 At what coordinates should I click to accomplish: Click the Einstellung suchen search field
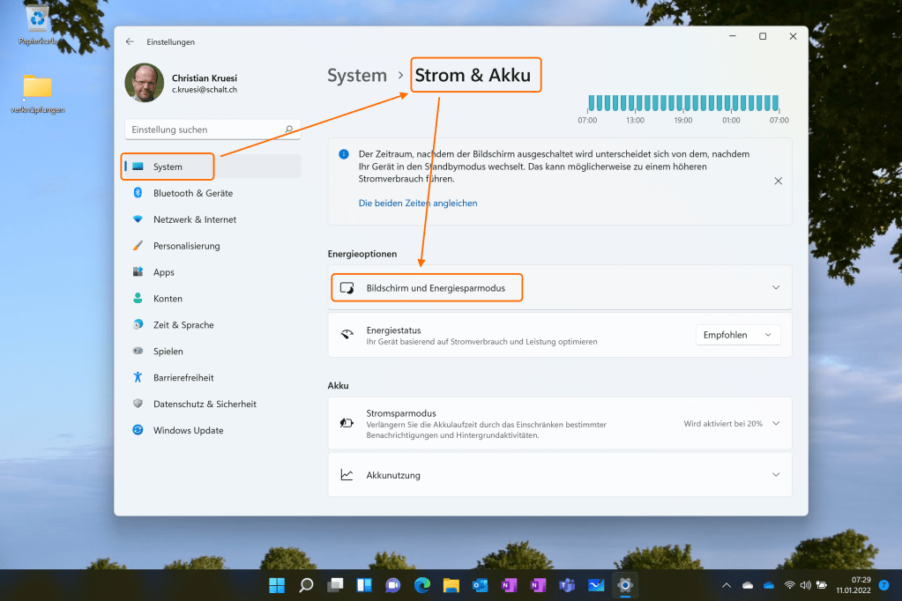[x=205, y=130]
